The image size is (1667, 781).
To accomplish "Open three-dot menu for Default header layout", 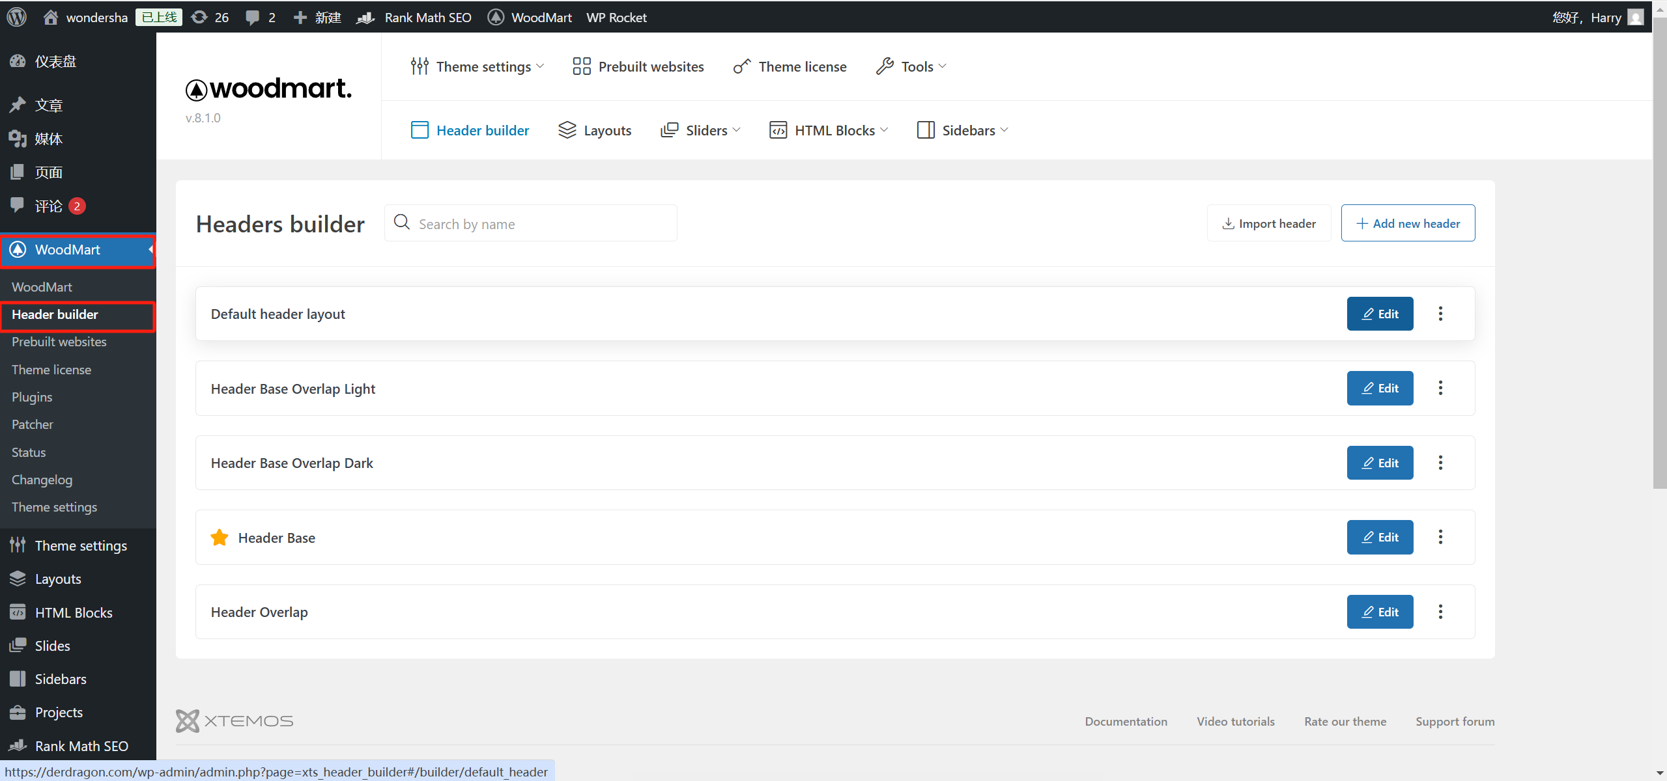I will coord(1440,314).
